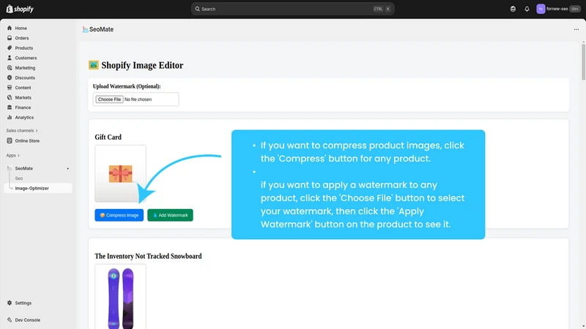
Task: Click Compress Image for Gift Card
Action: point(119,215)
